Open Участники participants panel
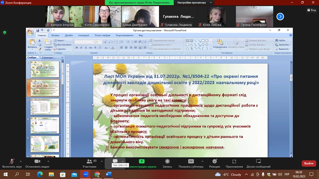 coord(89,163)
